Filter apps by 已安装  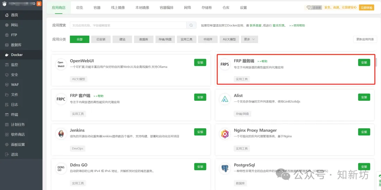101,39
